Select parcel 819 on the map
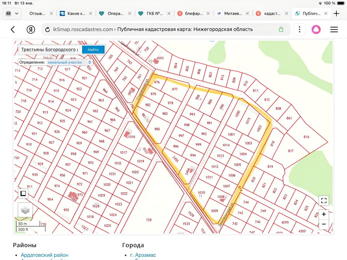This screenshot has width=347, height=260. (x=270, y=167)
